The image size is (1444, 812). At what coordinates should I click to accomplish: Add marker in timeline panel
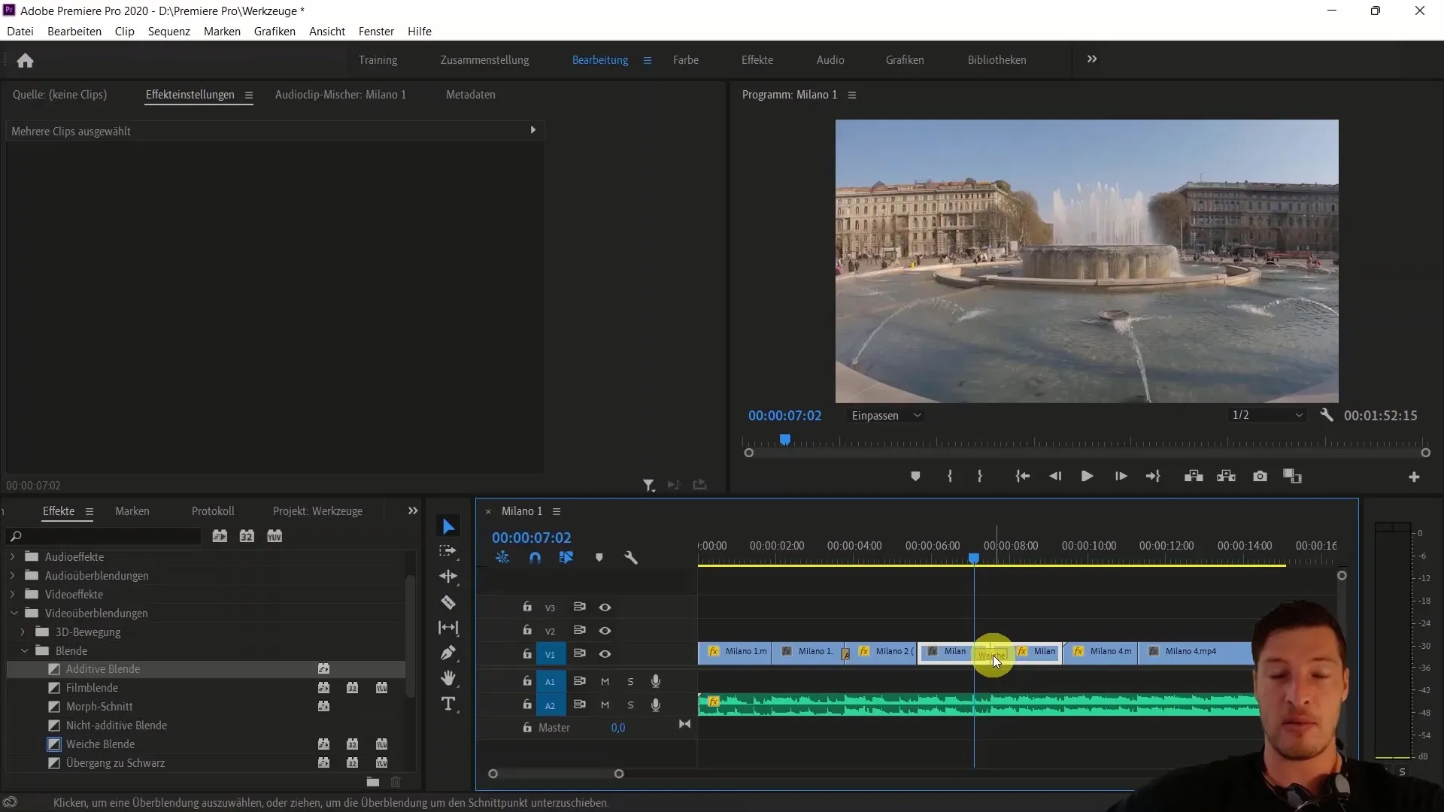tap(599, 558)
